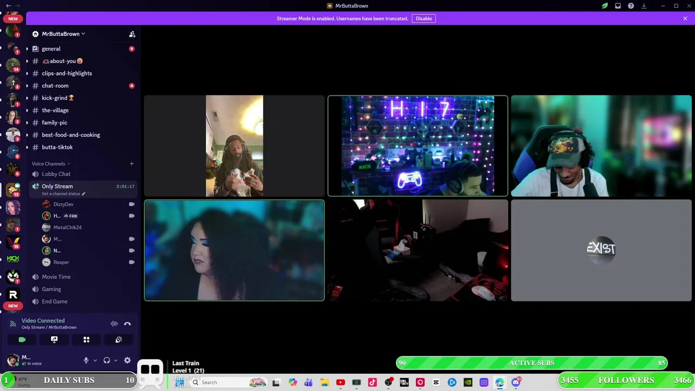Screen dimensions: 695x391
Task: Open Microsoft Teams from taskbar
Action: [308, 382]
